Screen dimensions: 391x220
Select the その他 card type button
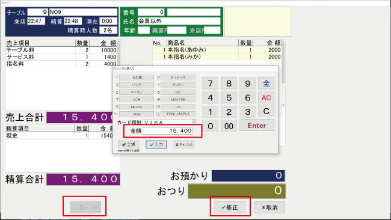[137, 78]
